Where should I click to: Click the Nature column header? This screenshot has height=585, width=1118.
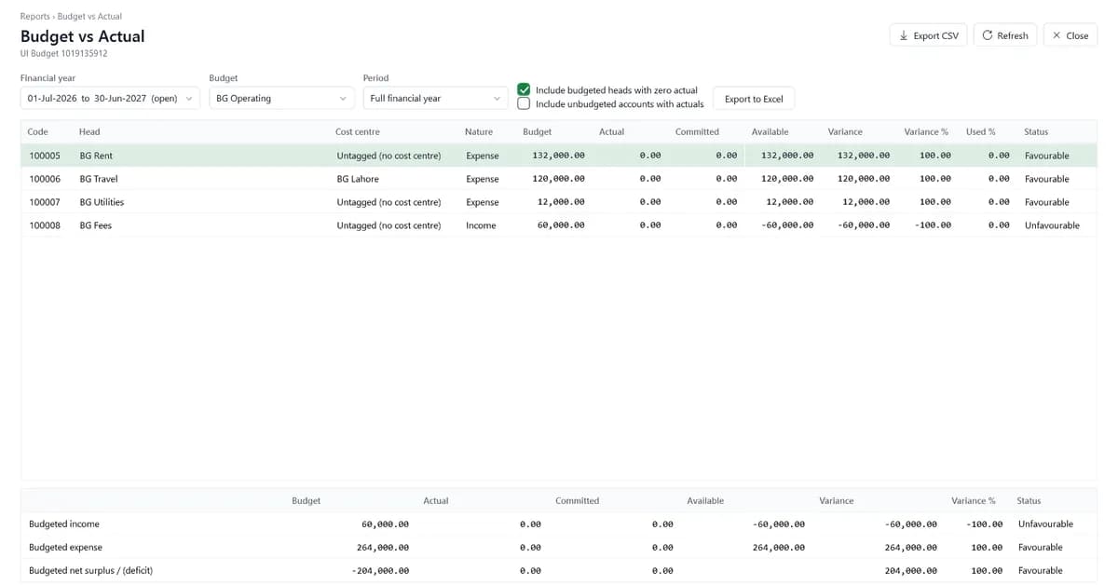(479, 131)
